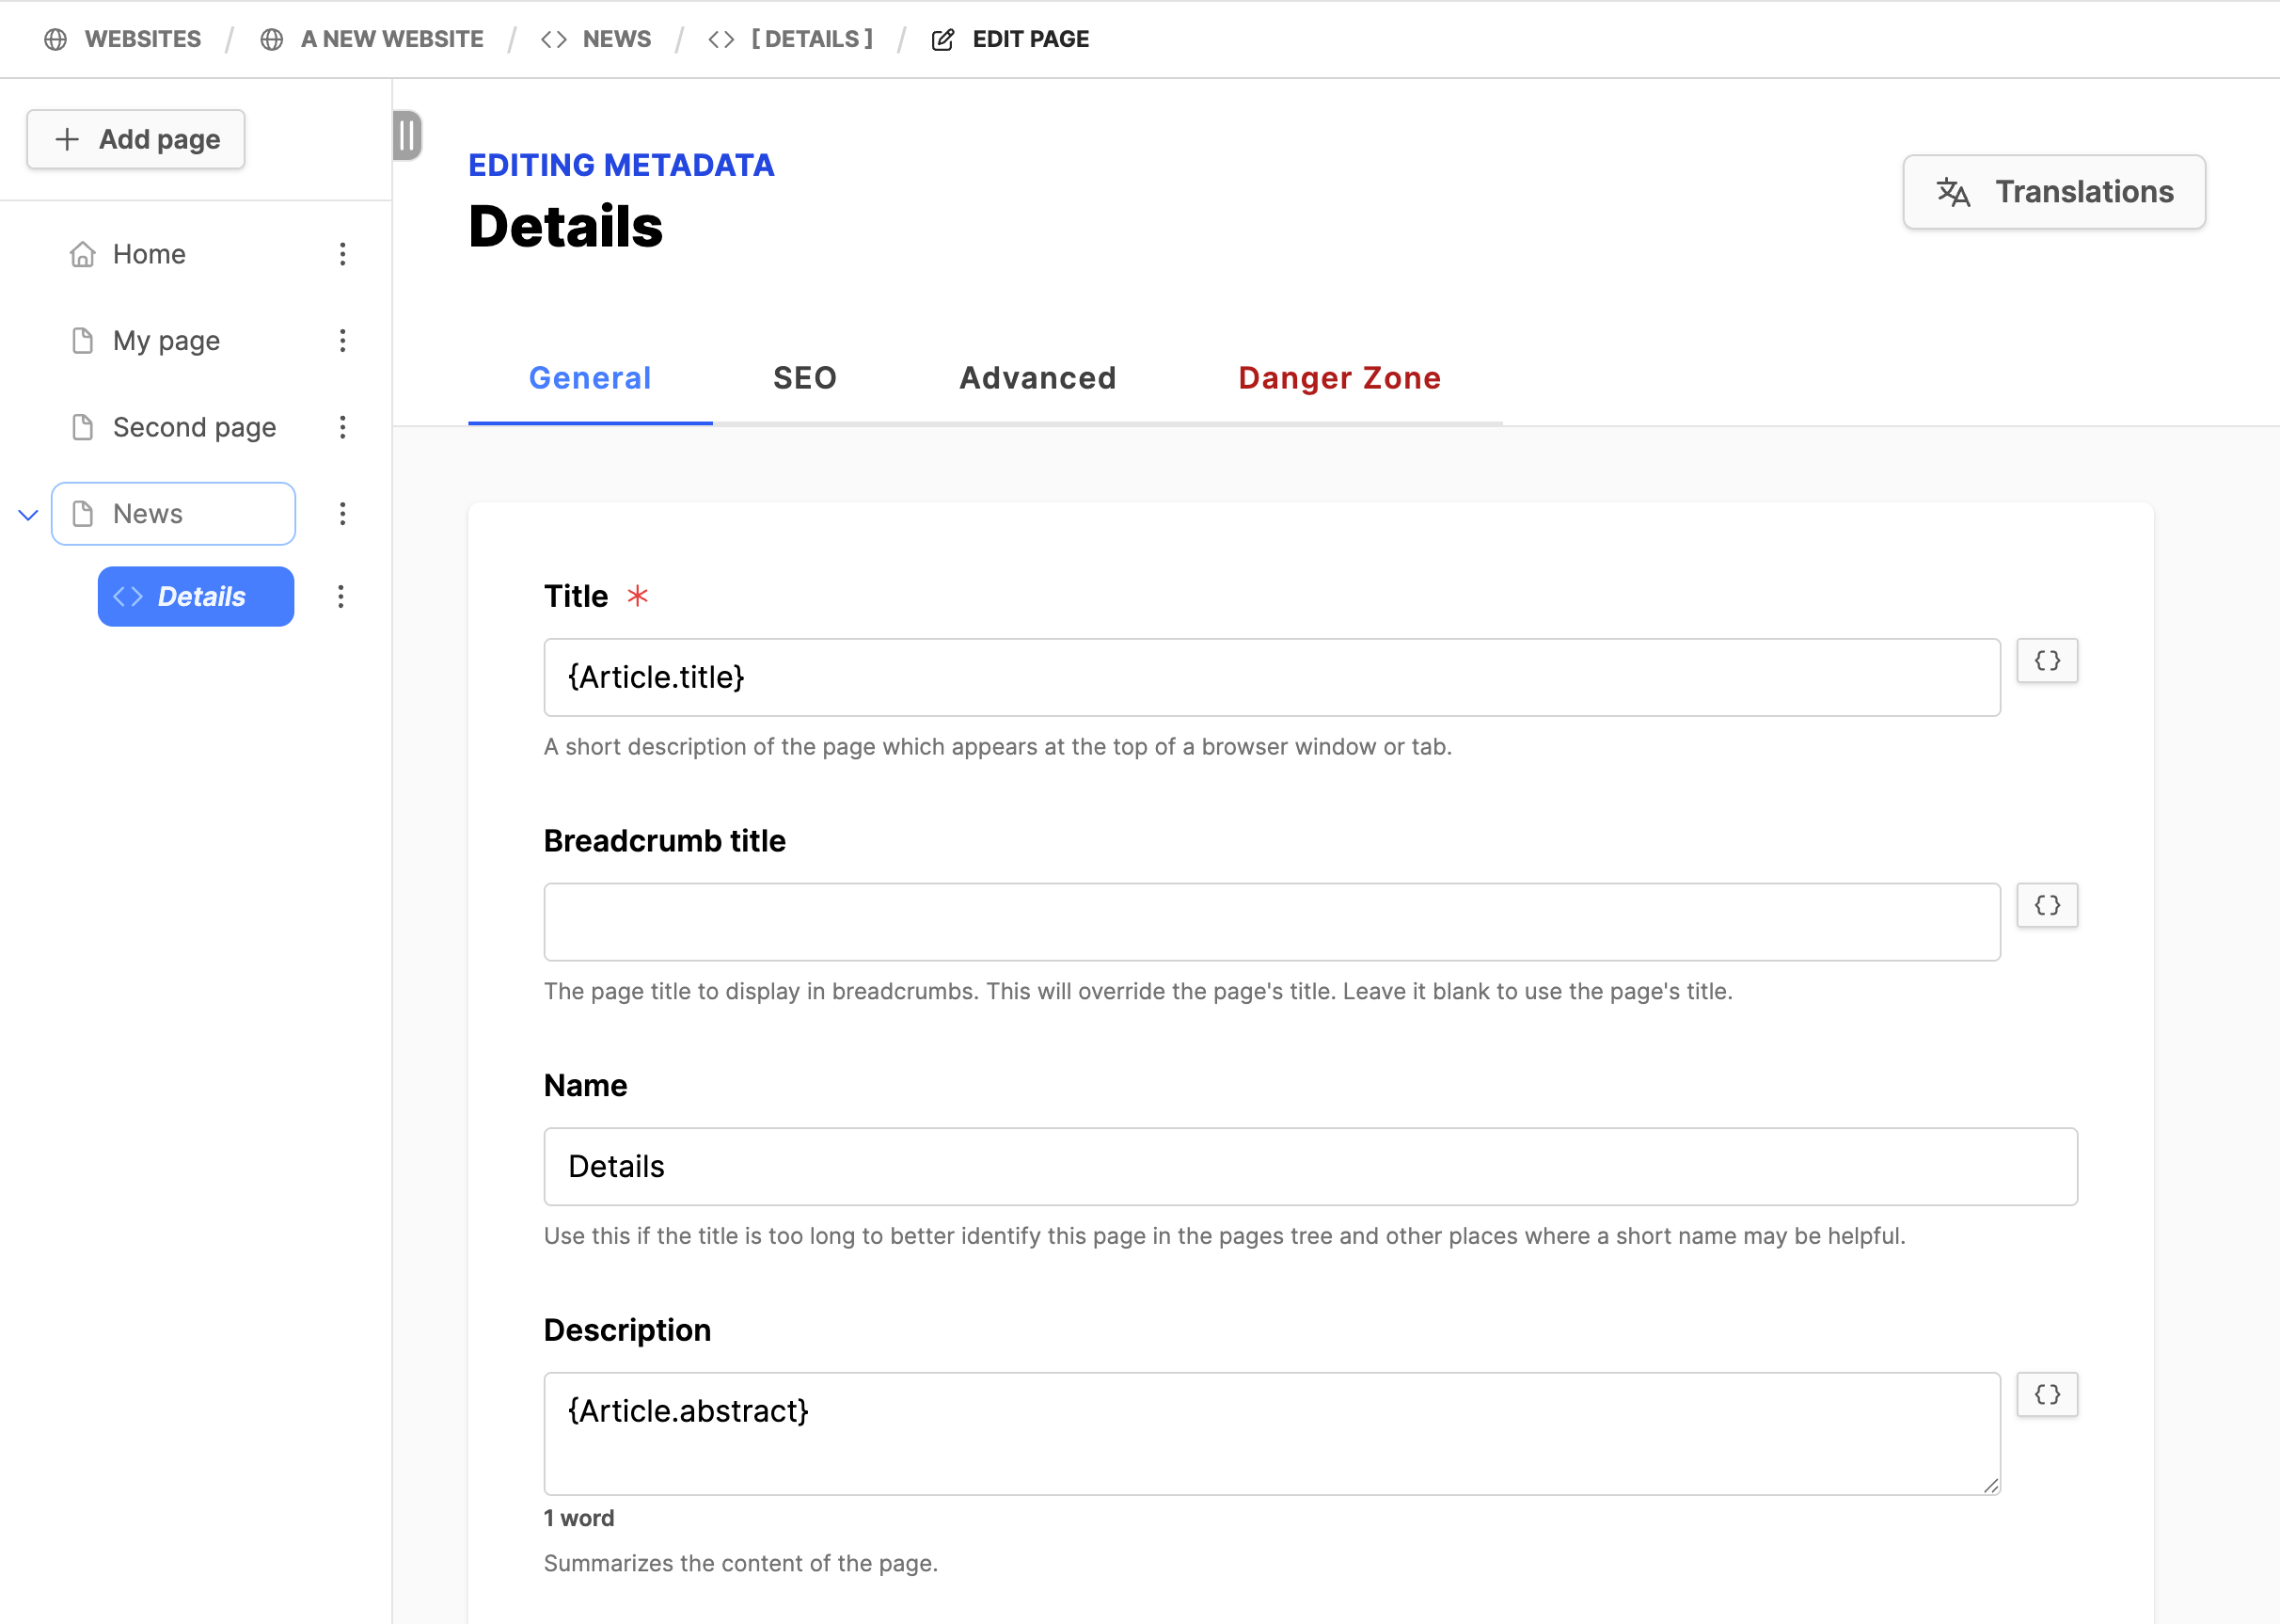Open the three-dot menu for Second page
This screenshot has width=2280, height=1624.
[x=341, y=427]
